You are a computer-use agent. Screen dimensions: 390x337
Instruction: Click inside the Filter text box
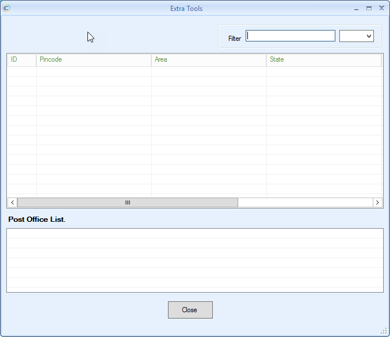290,36
